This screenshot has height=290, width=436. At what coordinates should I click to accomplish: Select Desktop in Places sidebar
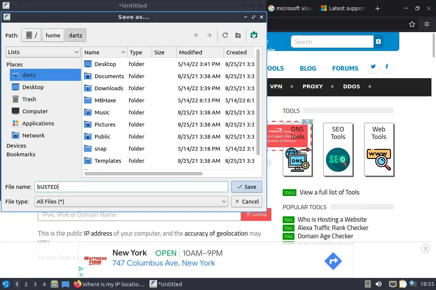point(45,87)
